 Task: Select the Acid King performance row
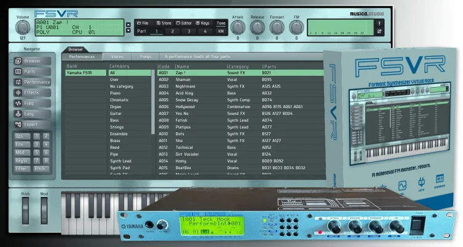pyautogui.click(x=241, y=93)
